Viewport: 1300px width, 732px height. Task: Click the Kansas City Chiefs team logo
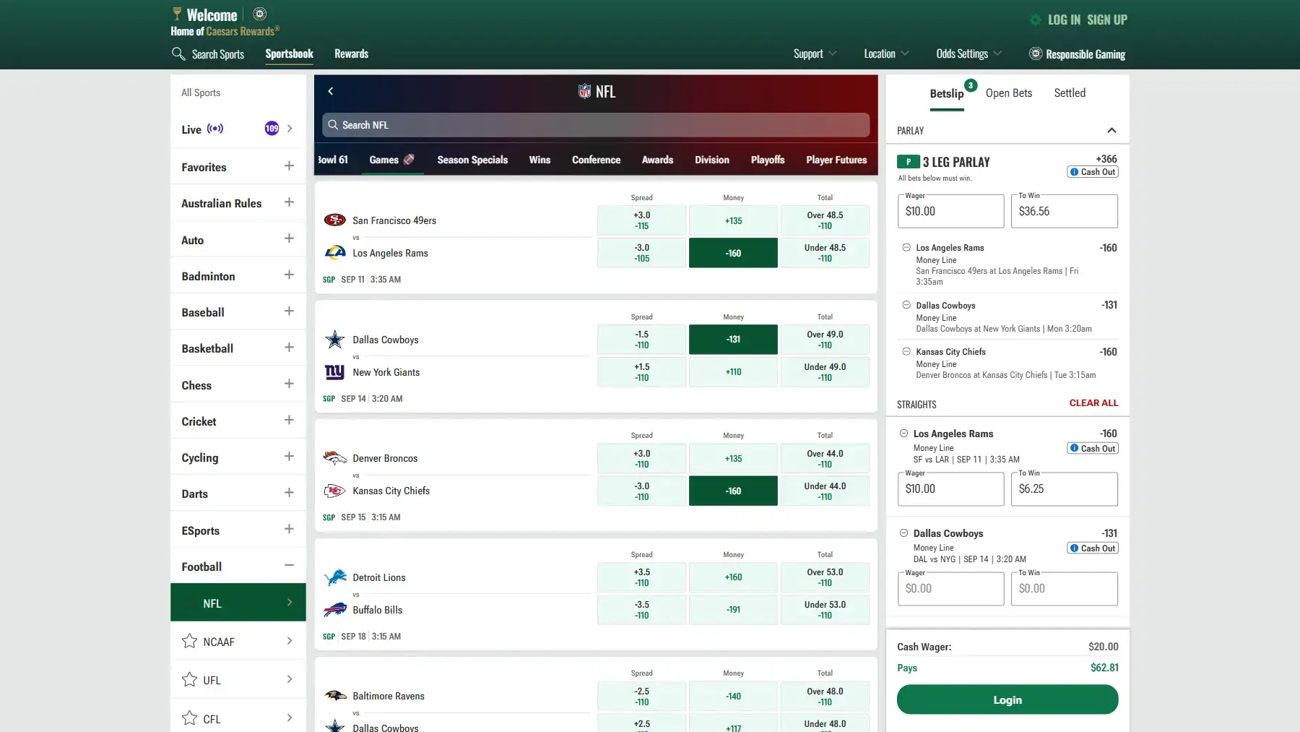[335, 491]
